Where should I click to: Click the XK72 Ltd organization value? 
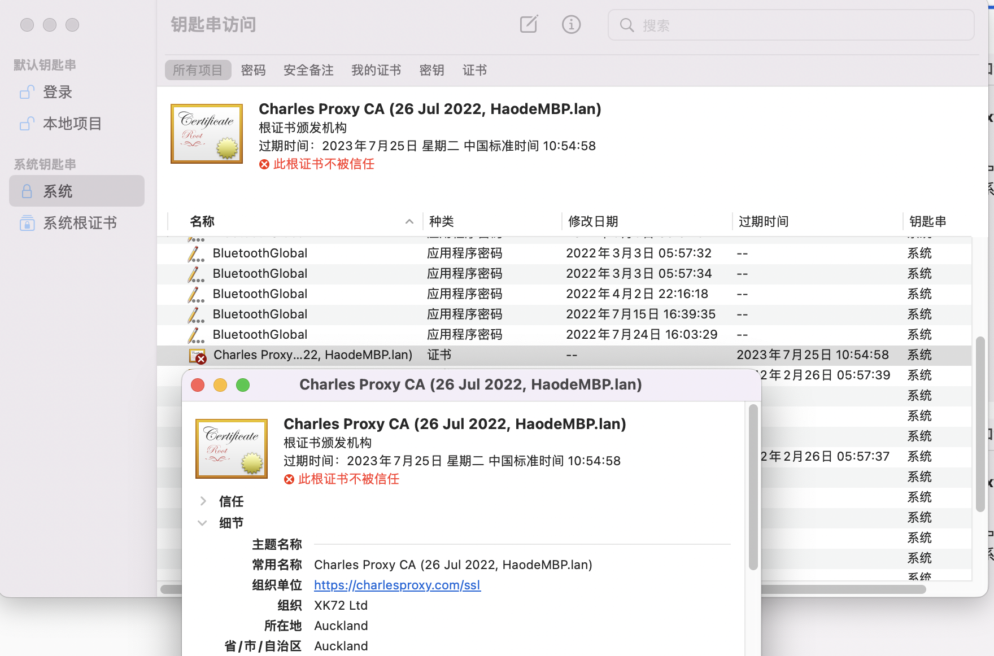pyautogui.click(x=341, y=606)
